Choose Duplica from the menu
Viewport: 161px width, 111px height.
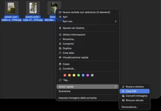tap(87, 48)
